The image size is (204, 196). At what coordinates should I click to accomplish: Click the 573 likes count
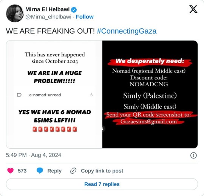22,171
